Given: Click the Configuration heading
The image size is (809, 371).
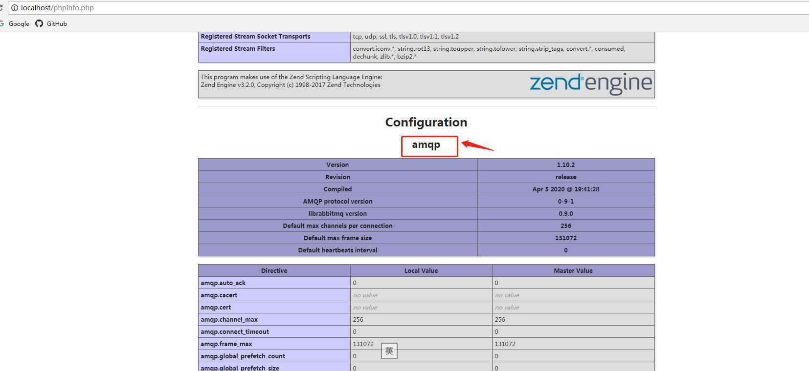Looking at the screenshot, I should 426,122.
